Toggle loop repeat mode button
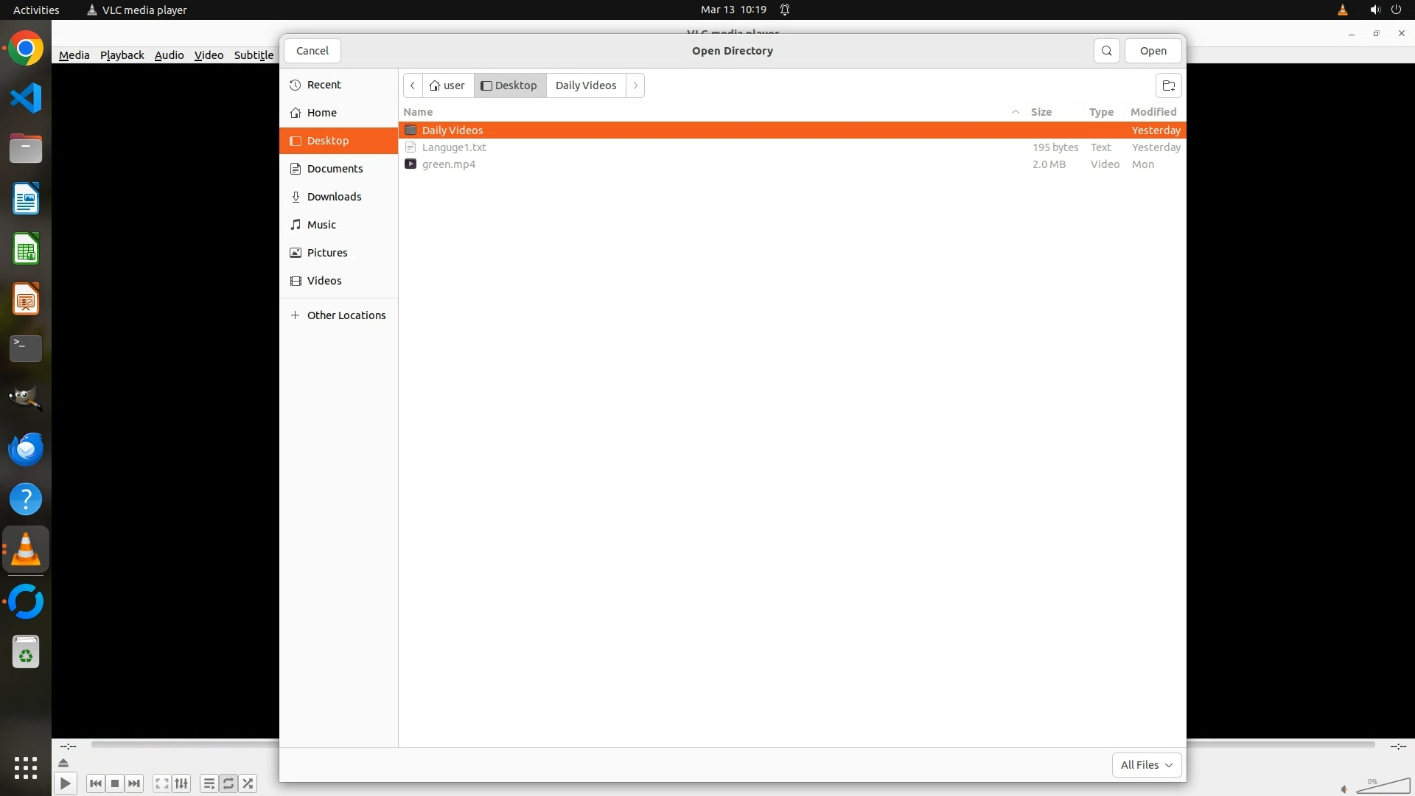This screenshot has height=796, width=1415. pyautogui.click(x=228, y=783)
